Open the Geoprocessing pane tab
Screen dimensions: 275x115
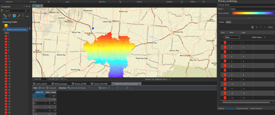pos(242,108)
